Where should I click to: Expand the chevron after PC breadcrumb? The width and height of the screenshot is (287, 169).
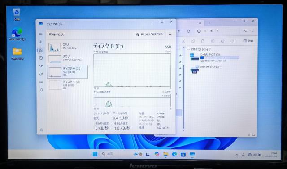(217, 31)
